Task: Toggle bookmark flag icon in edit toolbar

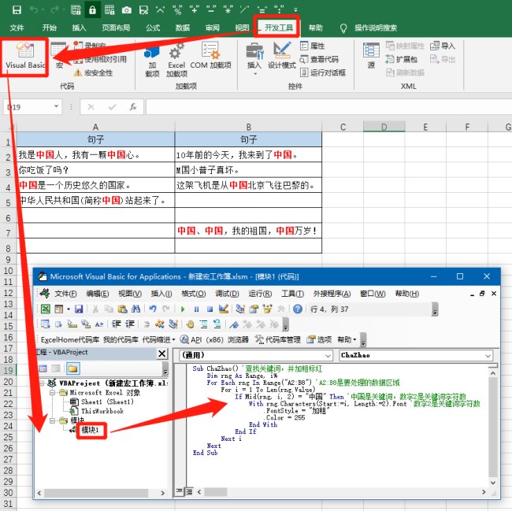Action: point(233,324)
